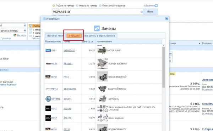
Task: Click the Поиск search button
Action: point(151,12)
